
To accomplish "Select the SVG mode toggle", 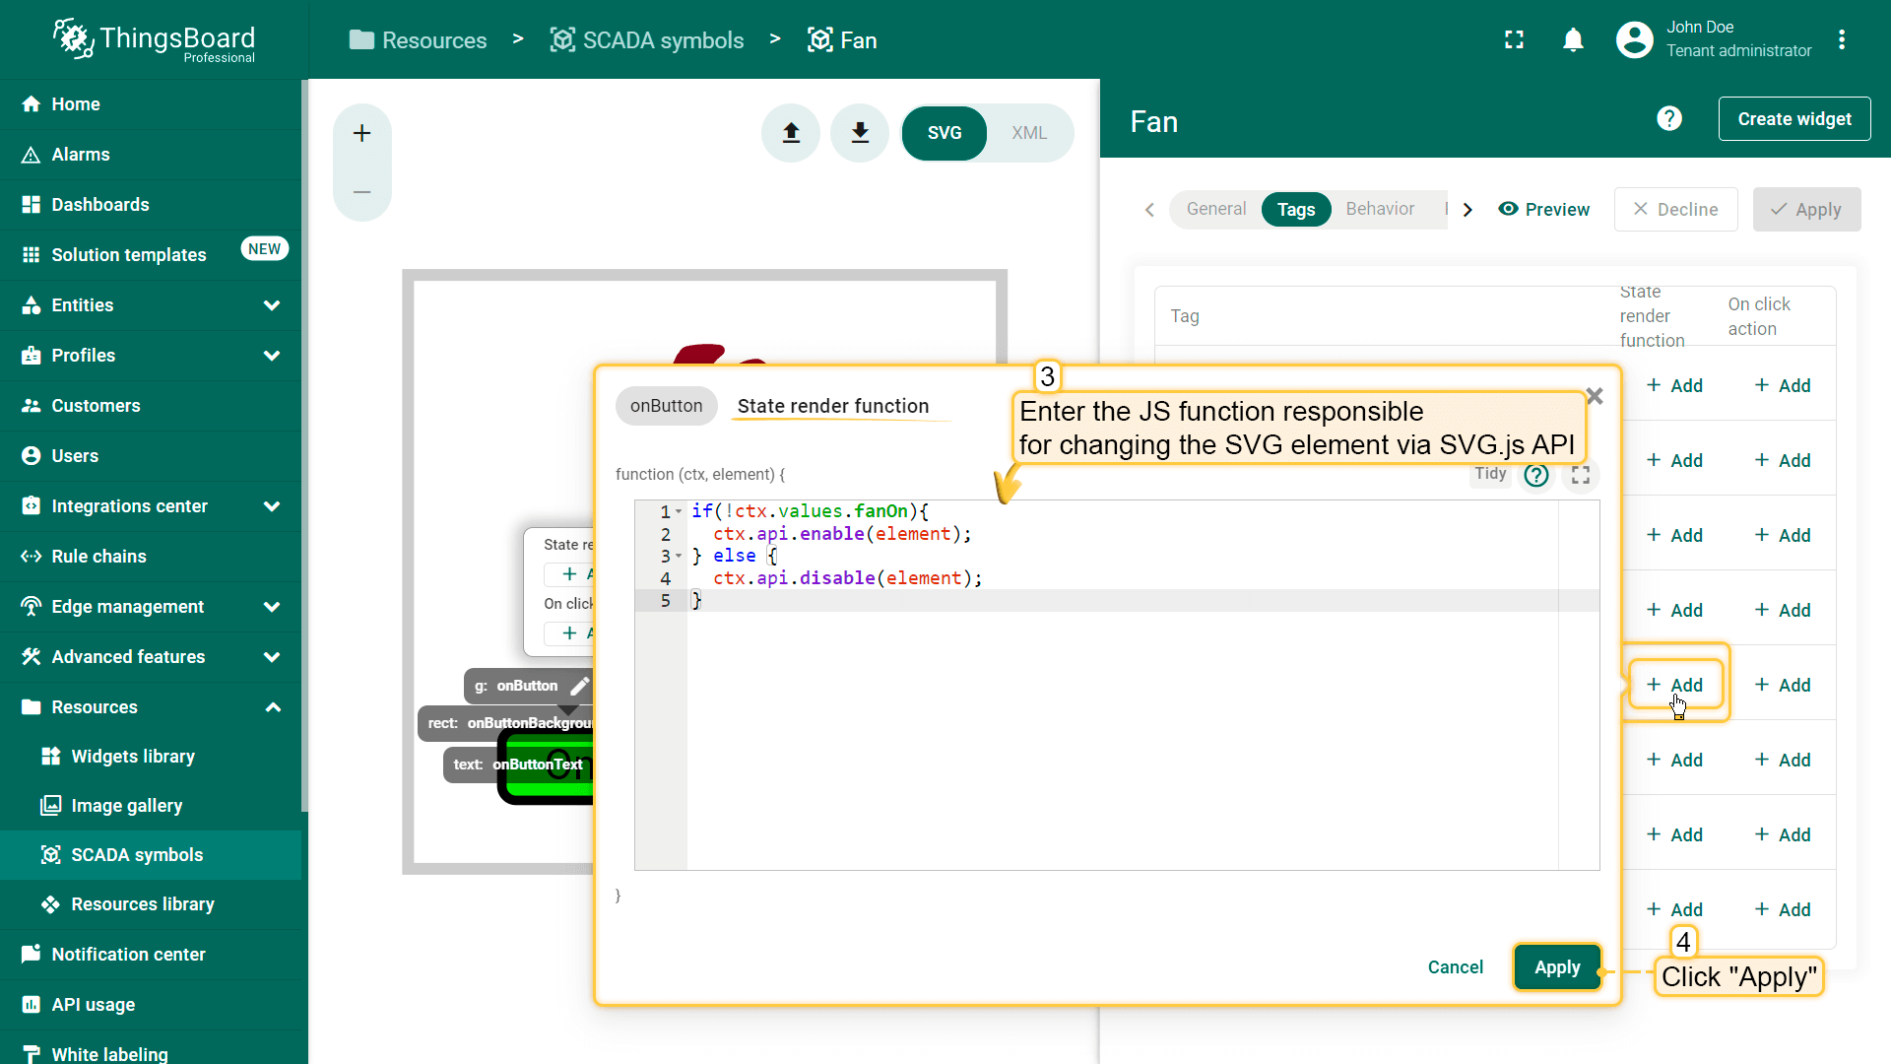I will (944, 133).
